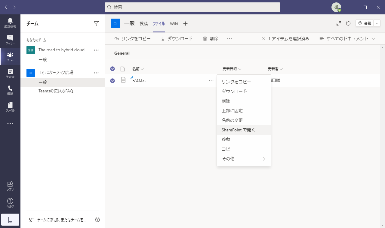Choose コピー in the context menu
This screenshot has height=228, width=385.
pos(244,149)
